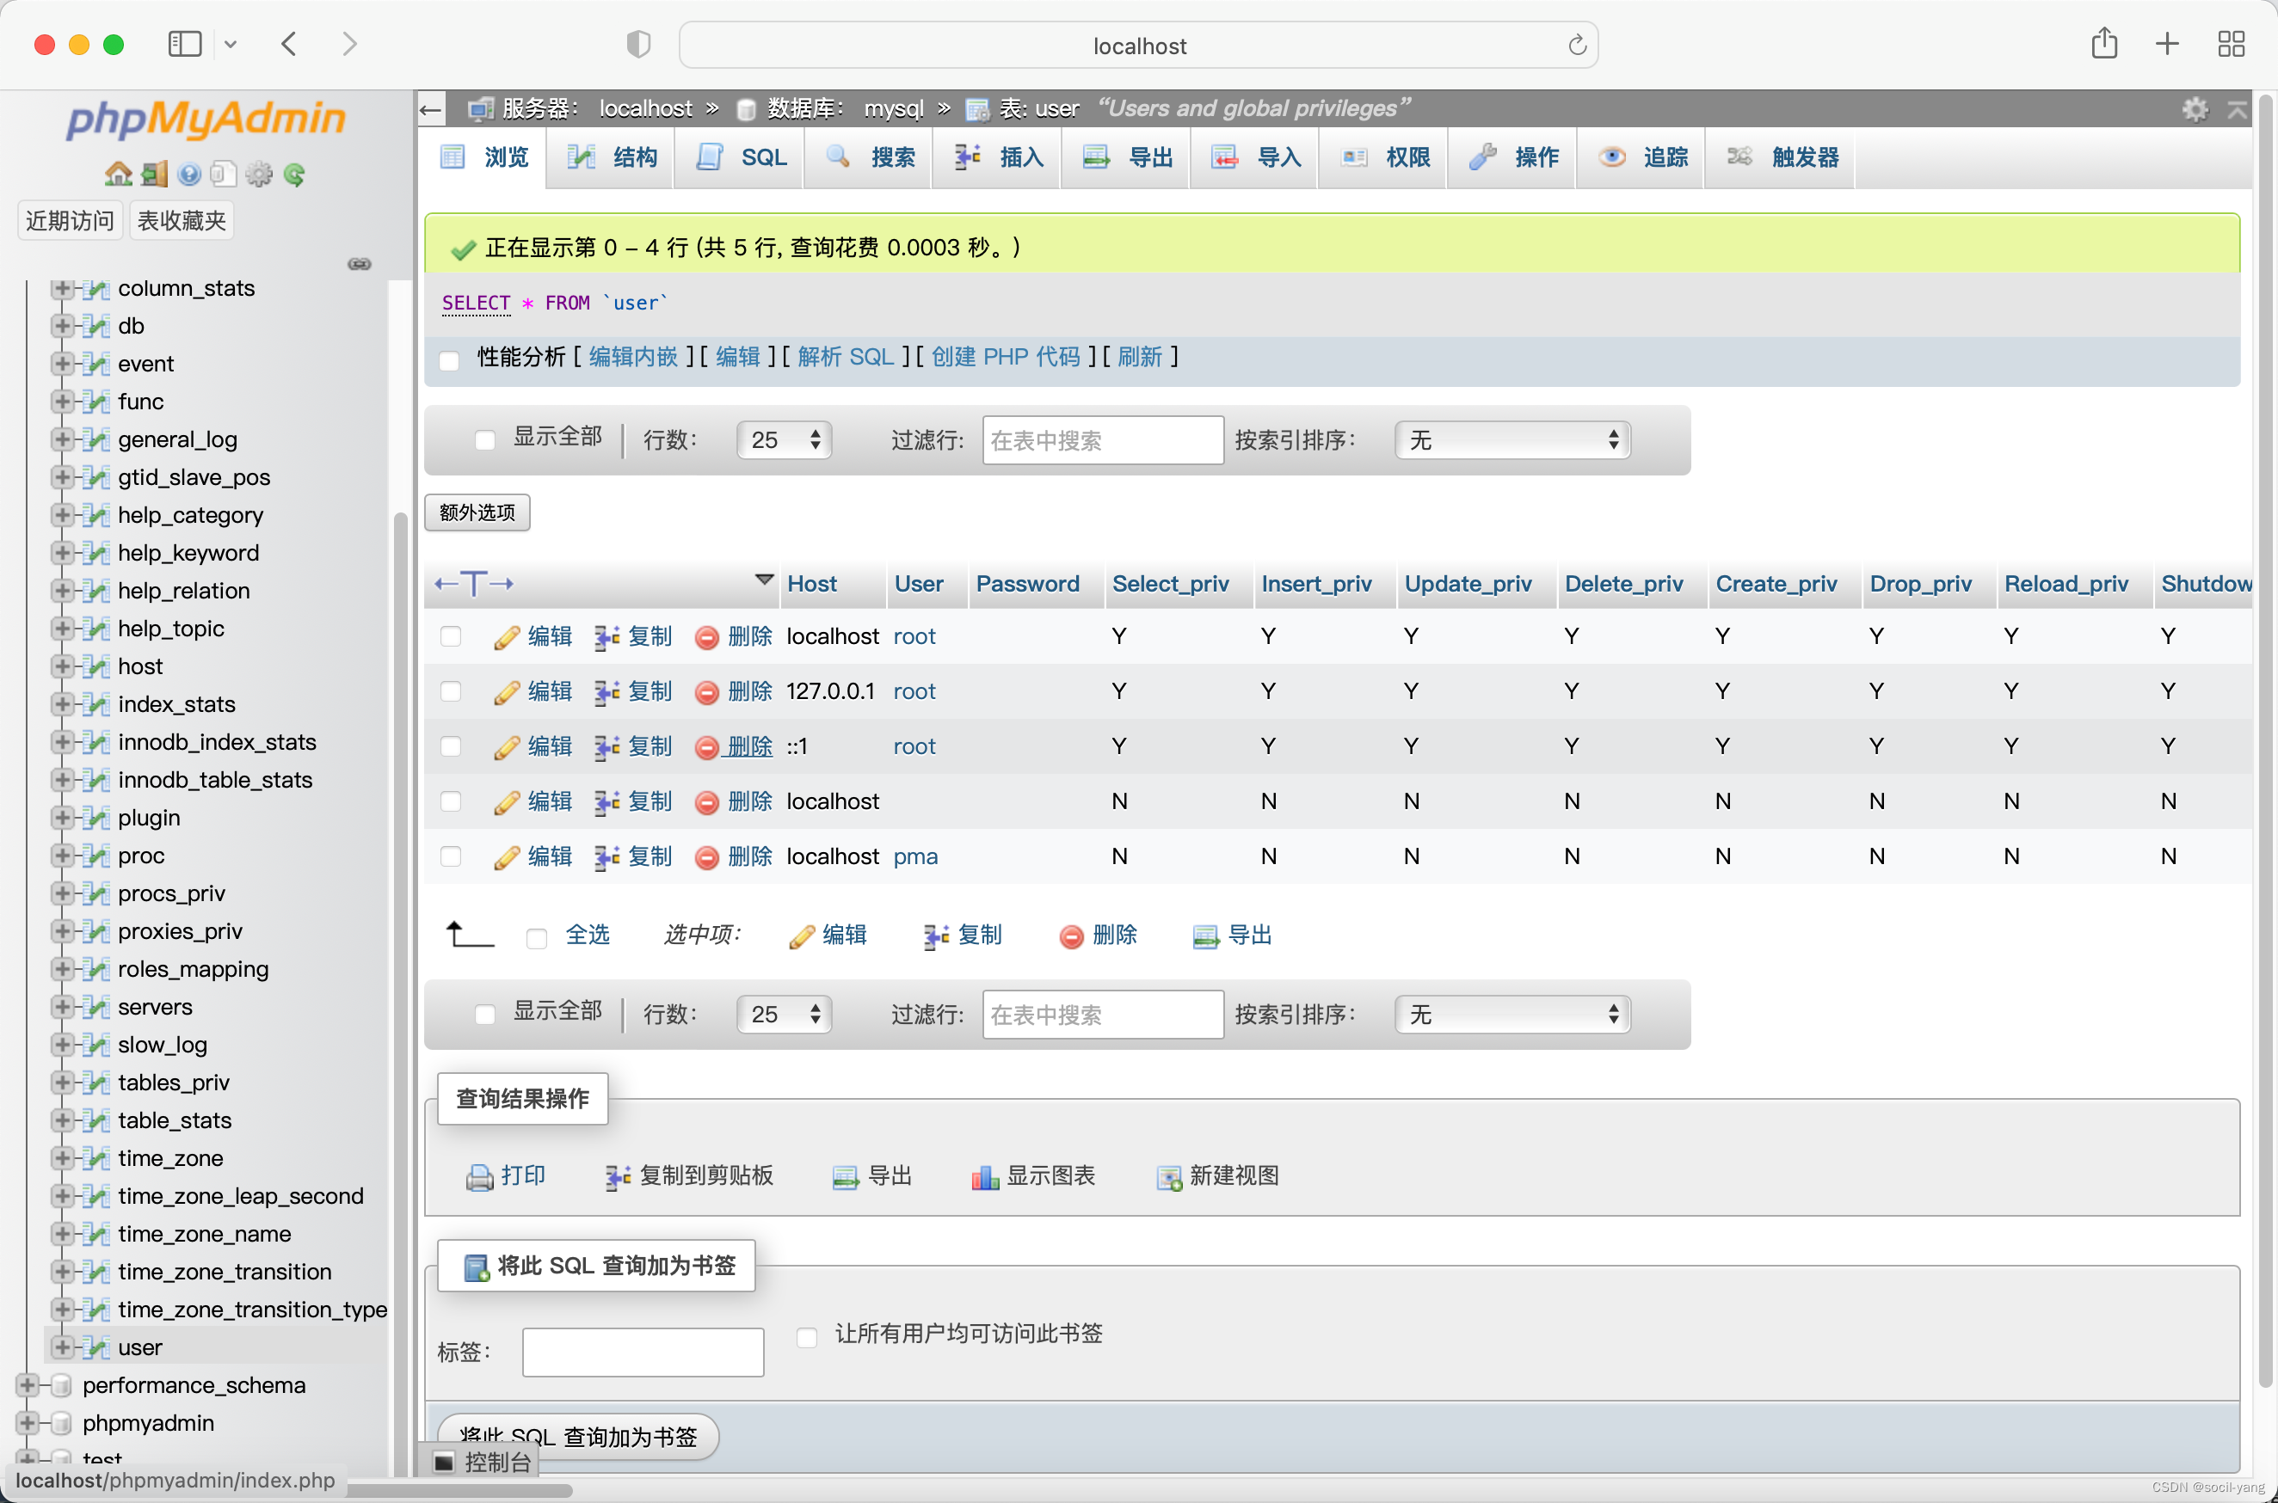The image size is (2278, 1503).
Task: Expand the performance_schema database node
Action: coord(27,1385)
